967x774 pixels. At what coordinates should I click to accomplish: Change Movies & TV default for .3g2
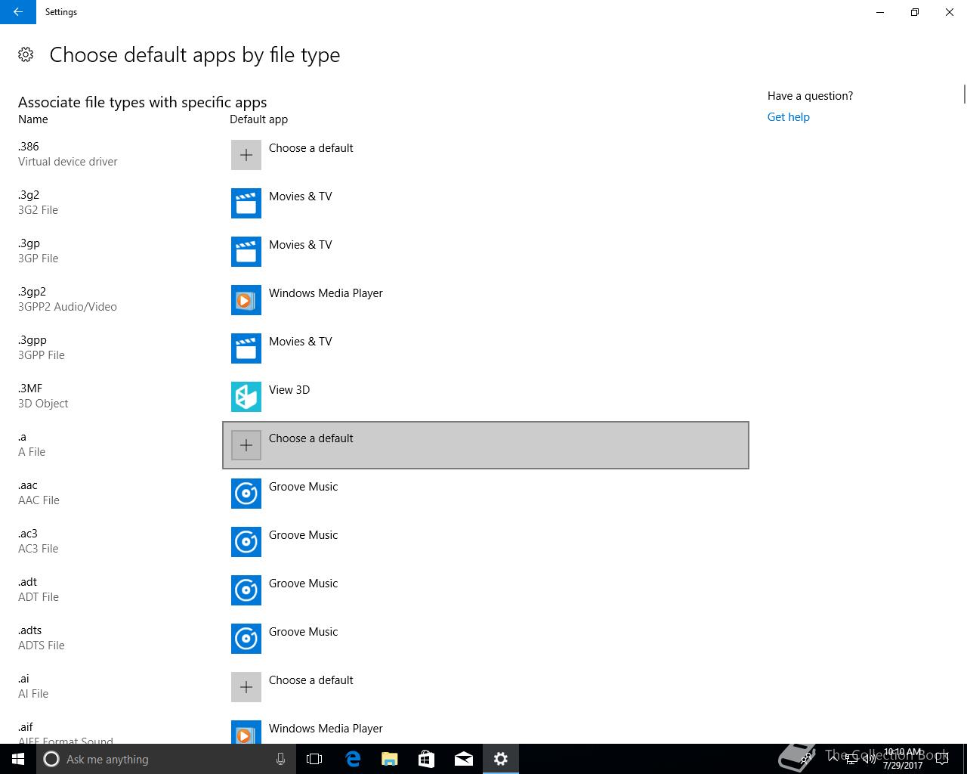click(486, 203)
